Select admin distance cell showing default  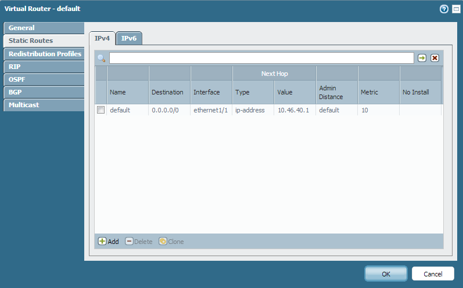pyautogui.click(x=329, y=110)
